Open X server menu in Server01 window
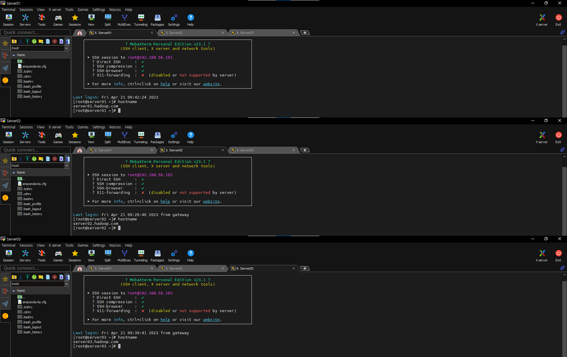Image resolution: width=567 pixels, height=357 pixels. coord(55,10)
